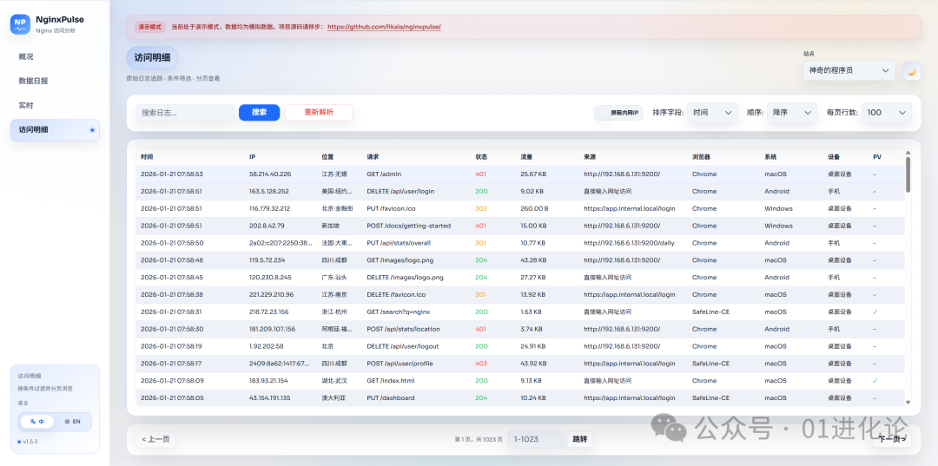Viewport: 938px width, 466px height.
Task: Click the page number input 1-1023
Action: [535, 439]
